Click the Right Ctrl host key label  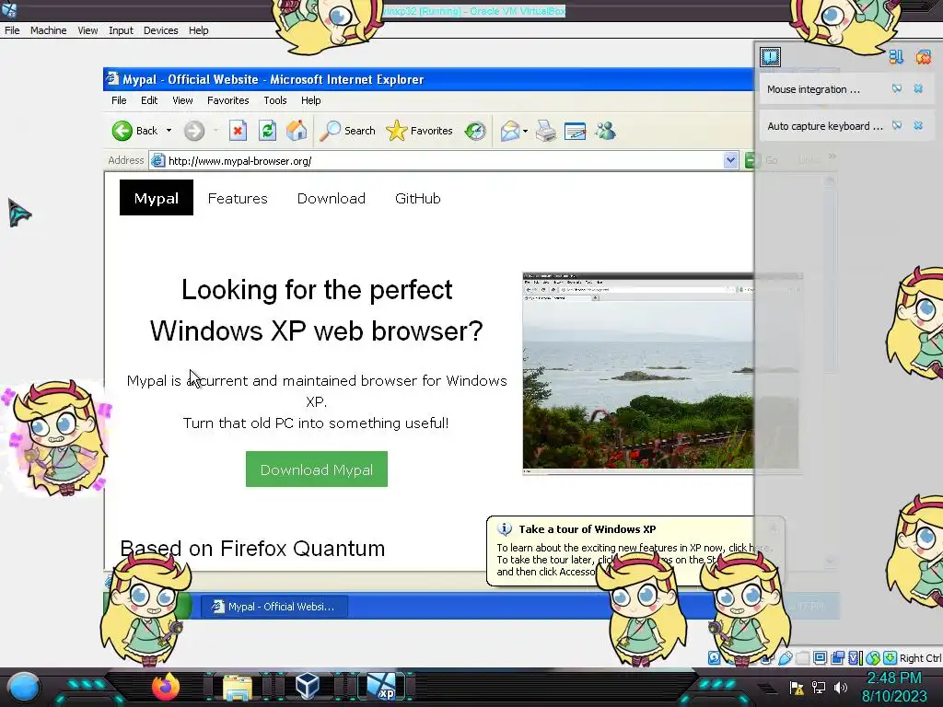point(920,658)
